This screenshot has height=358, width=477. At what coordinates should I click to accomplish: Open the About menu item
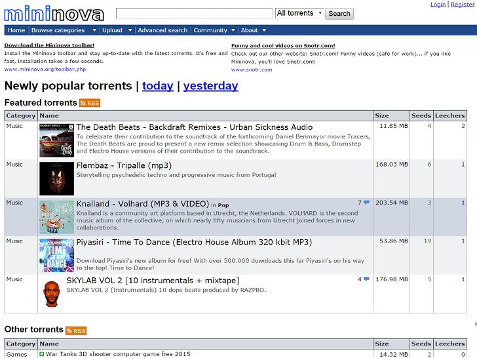coord(249,30)
